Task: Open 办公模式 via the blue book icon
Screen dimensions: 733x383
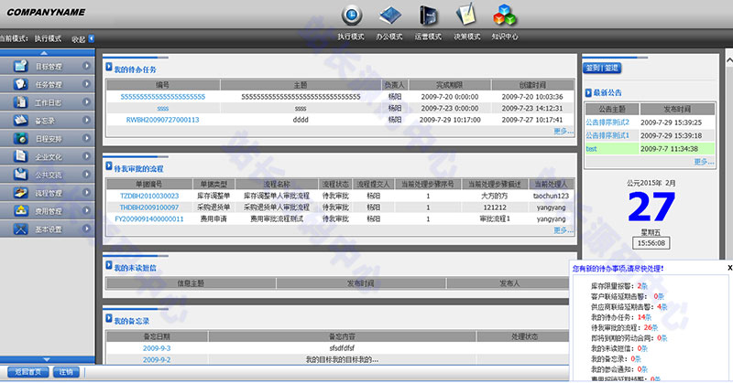Action: [390, 16]
